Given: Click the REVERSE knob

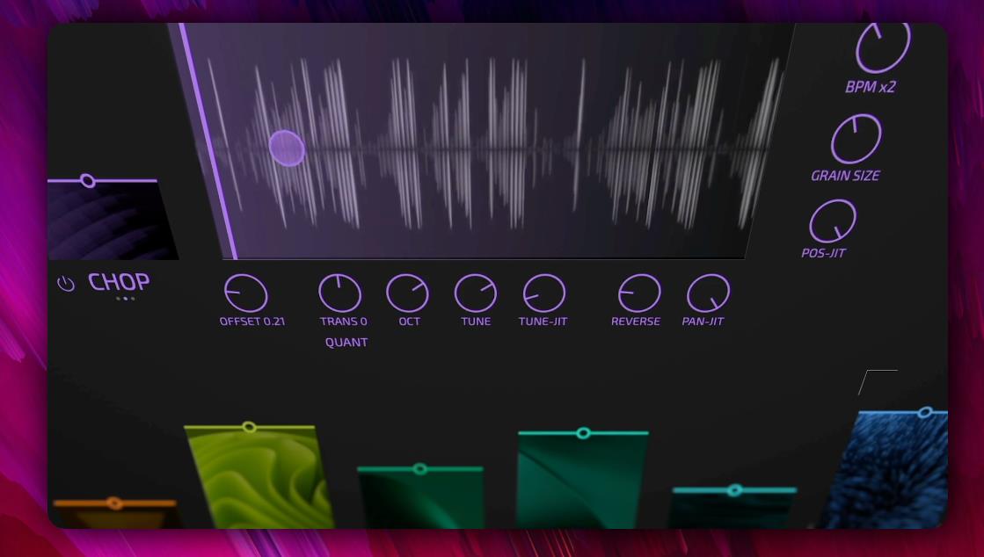Looking at the screenshot, I should pyautogui.click(x=639, y=293).
